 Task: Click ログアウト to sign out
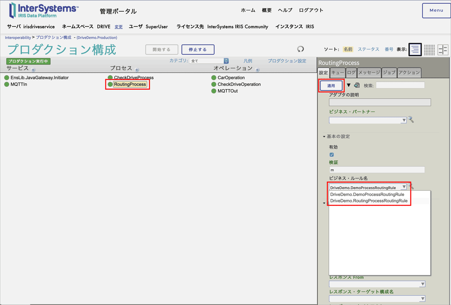(x=311, y=11)
